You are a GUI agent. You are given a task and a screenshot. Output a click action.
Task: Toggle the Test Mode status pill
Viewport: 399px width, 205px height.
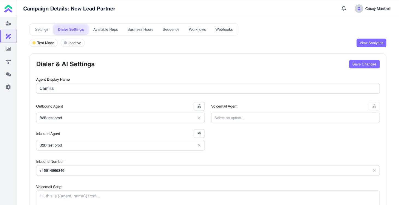[x=43, y=43]
